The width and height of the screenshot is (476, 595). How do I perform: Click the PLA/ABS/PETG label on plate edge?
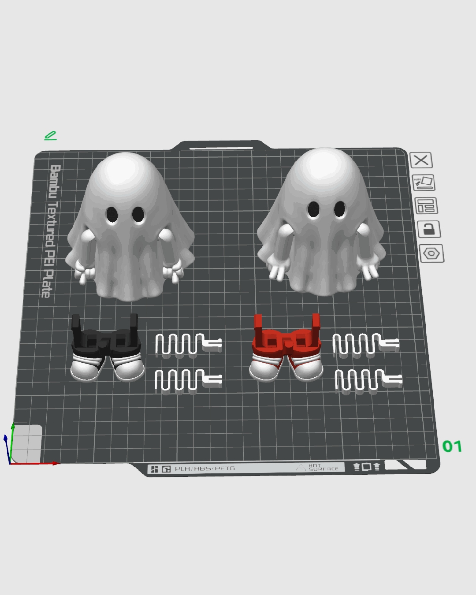(205, 469)
